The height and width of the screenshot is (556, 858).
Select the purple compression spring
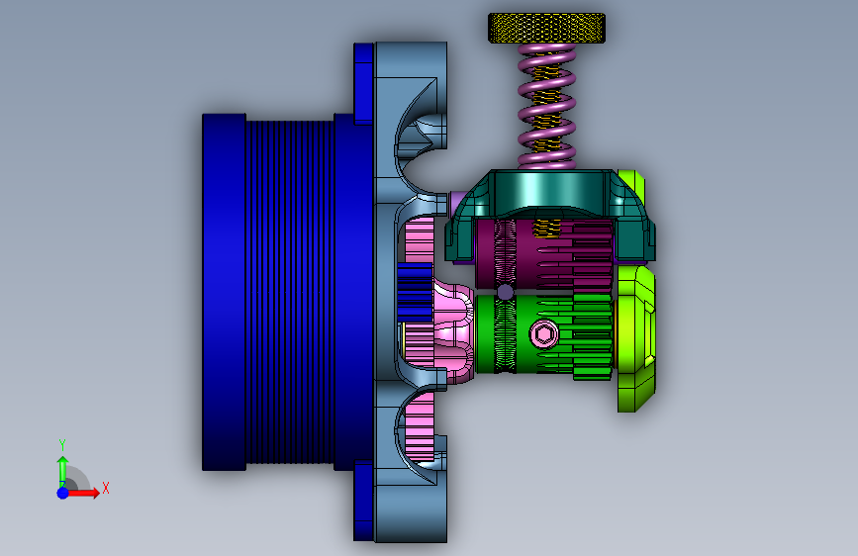tap(546, 106)
